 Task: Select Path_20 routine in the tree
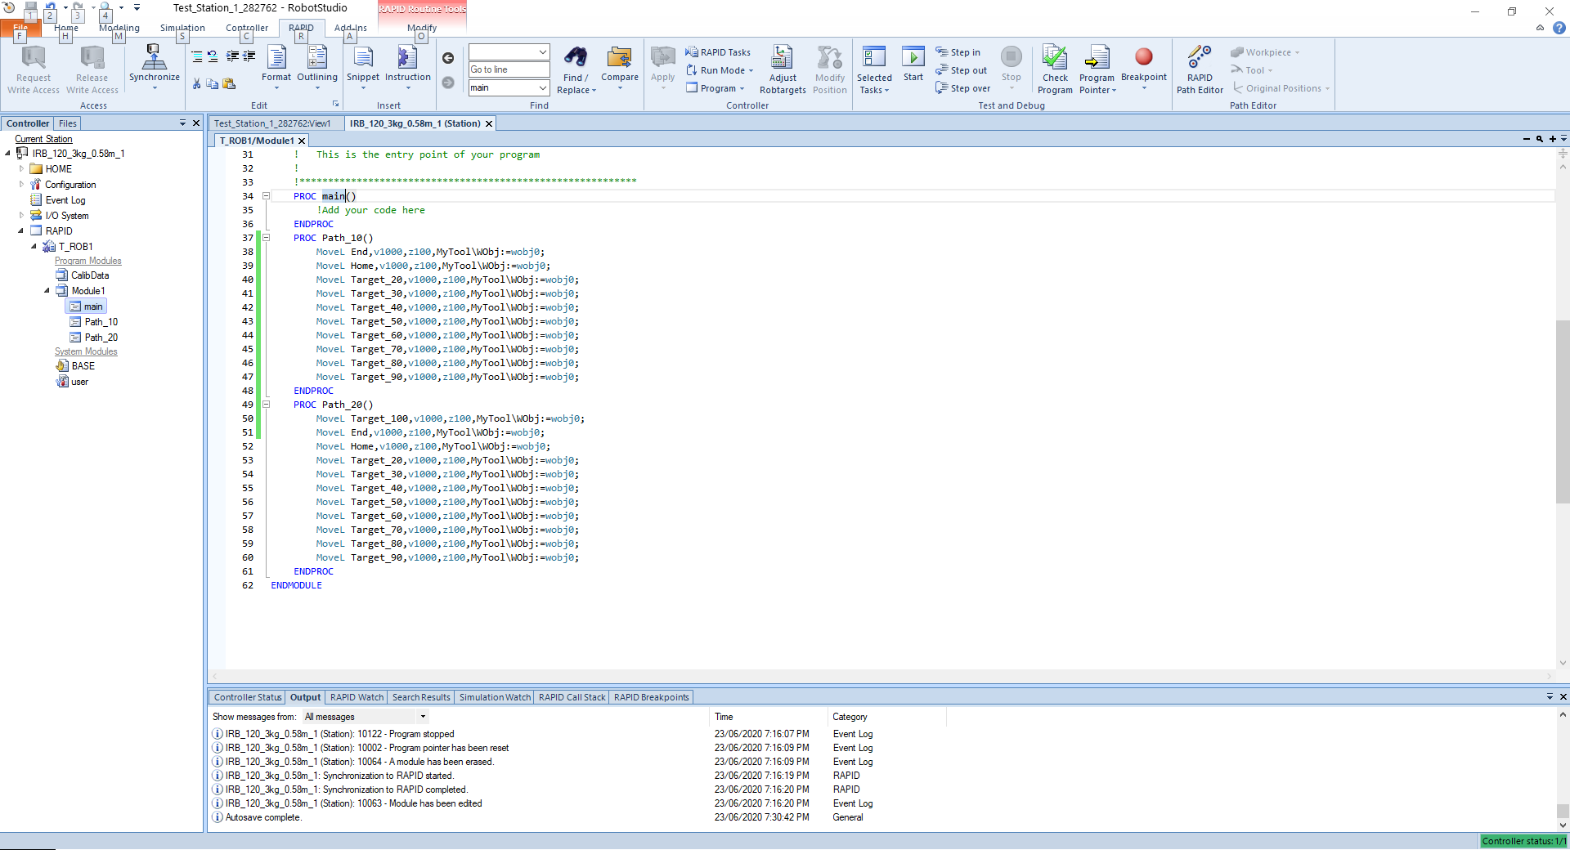[101, 338]
